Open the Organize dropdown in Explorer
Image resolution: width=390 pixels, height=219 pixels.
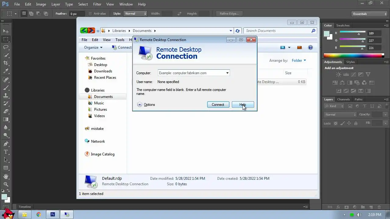(x=93, y=47)
